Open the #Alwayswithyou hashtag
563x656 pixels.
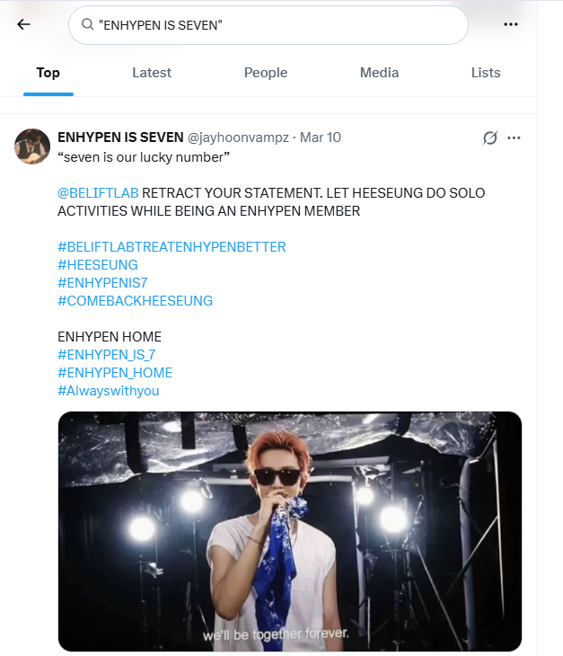click(x=108, y=391)
